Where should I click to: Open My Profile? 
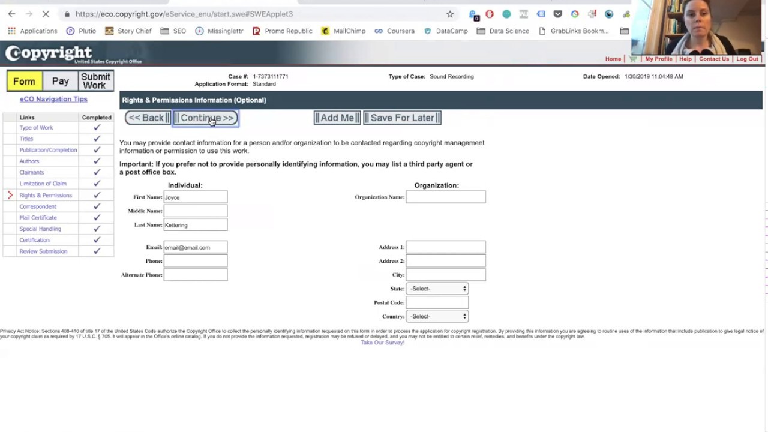tap(658, 59)
